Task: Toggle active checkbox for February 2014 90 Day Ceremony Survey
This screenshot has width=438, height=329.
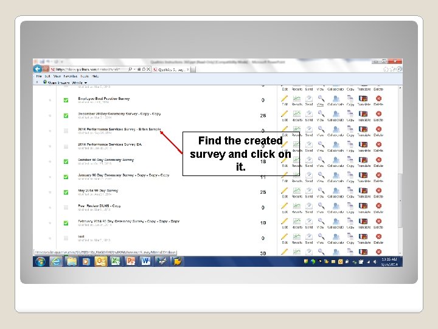Action: point(66,223)
